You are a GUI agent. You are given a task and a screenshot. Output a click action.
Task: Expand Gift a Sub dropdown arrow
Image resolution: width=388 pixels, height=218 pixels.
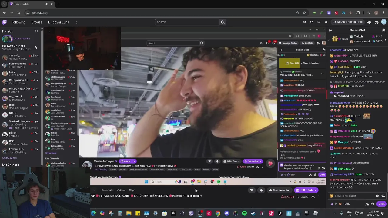coord(316,190)
